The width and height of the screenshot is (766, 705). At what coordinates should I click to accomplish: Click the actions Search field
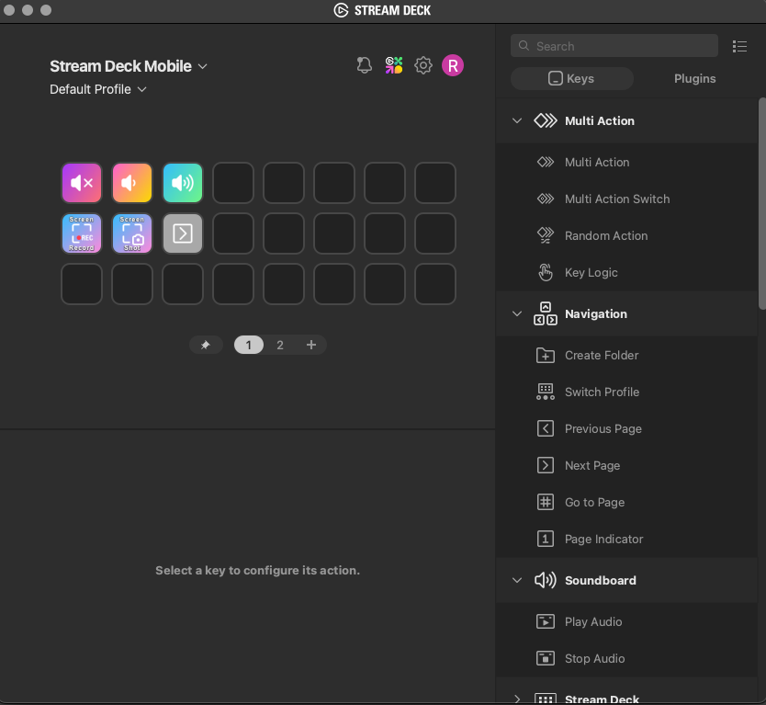click(x=614, y=46)
